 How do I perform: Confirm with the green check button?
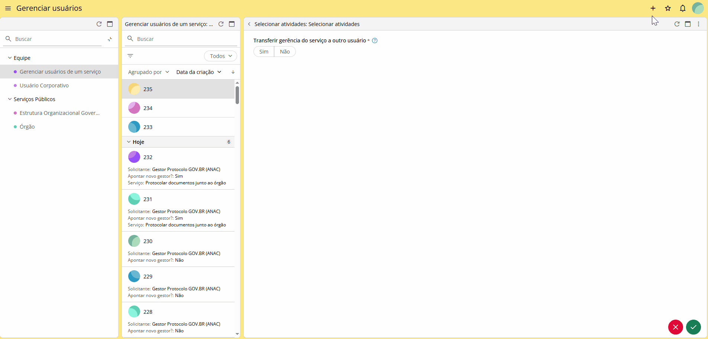[x=694, y=327]
